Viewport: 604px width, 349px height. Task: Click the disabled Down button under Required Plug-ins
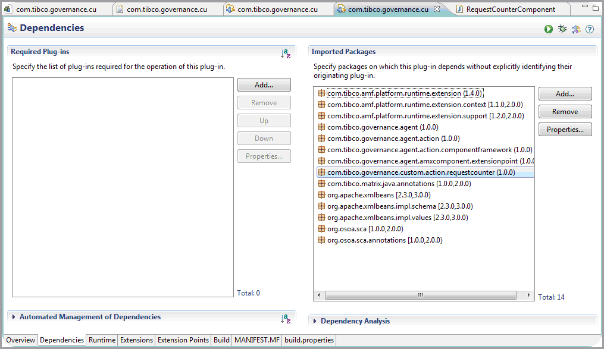coord(264,139)
